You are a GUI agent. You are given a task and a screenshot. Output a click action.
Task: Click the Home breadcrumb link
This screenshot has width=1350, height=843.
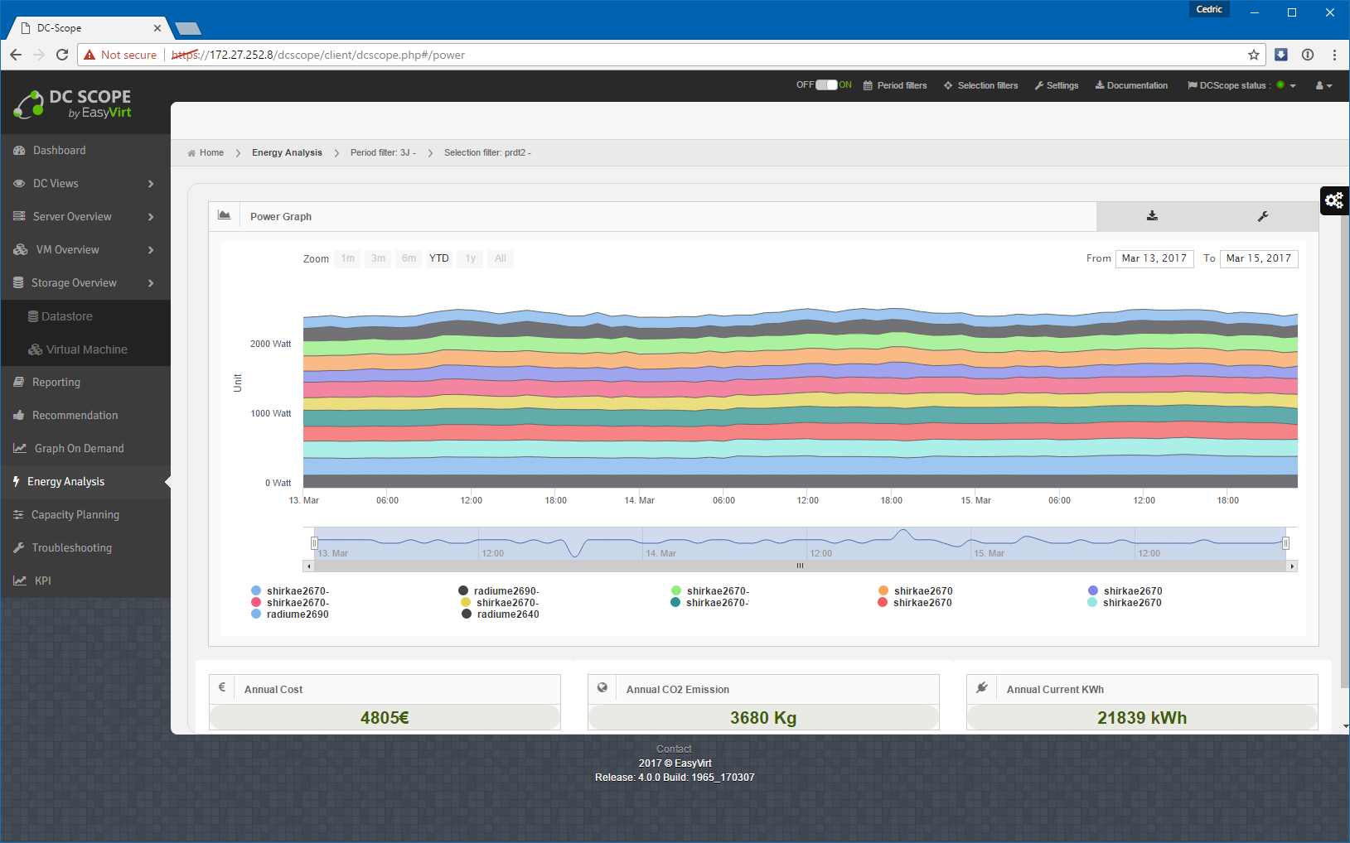click(211, 152)
